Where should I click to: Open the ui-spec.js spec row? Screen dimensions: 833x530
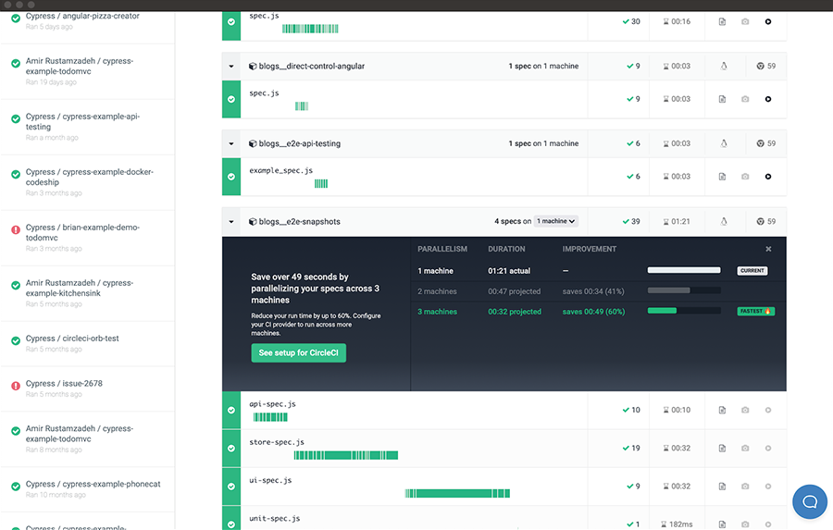tap(504, 487)
